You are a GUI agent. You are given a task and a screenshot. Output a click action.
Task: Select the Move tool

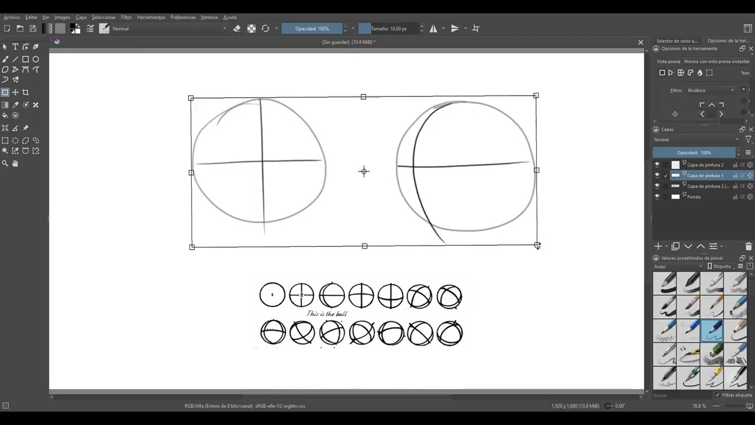15,93
